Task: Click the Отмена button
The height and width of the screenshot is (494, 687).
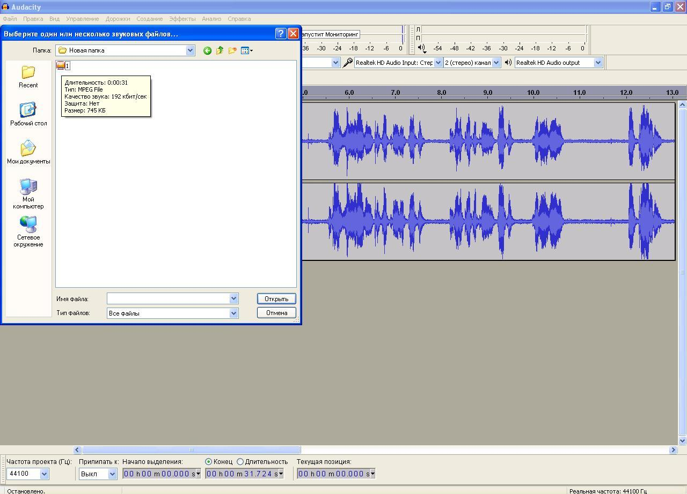Action: coord(276,313)
